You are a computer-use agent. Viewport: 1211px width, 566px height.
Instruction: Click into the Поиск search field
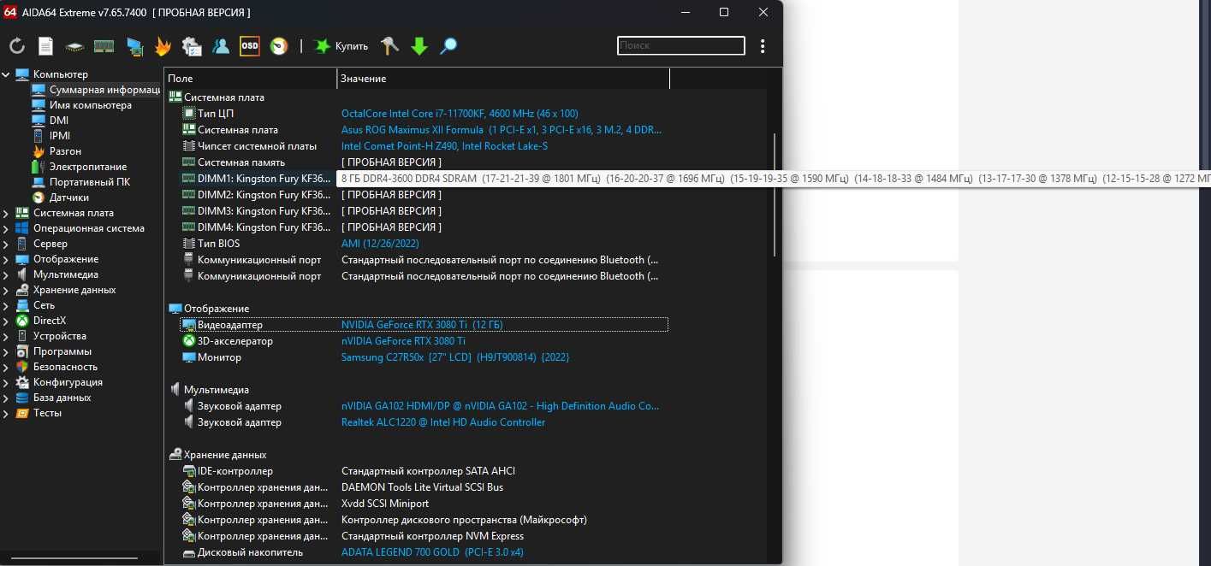click(x=681, y=45)
